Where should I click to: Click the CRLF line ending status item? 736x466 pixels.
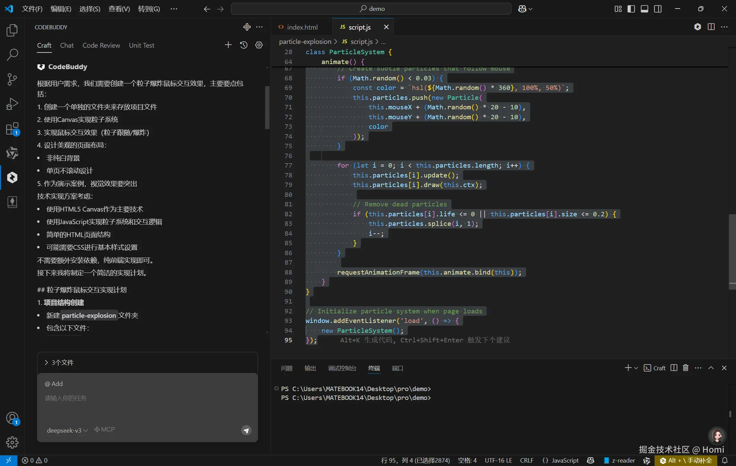point(526,461)
